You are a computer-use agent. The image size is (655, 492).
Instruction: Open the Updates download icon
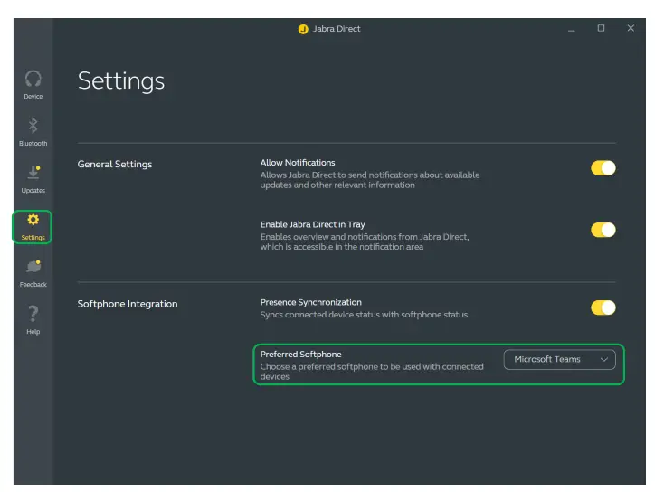[33, 173]
